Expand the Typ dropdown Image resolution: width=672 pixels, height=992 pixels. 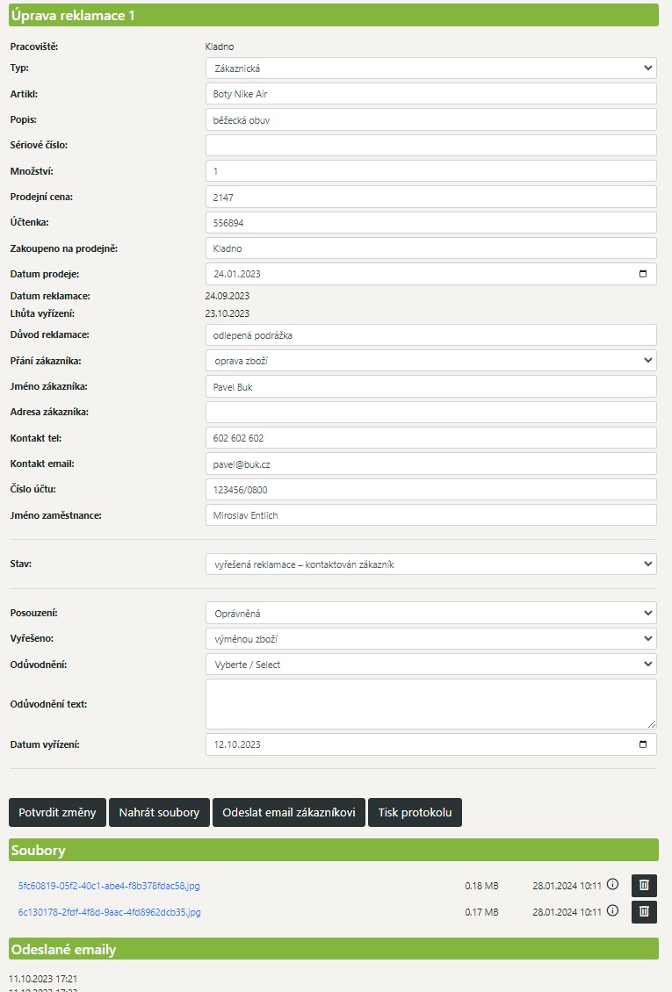coord(430,68)
